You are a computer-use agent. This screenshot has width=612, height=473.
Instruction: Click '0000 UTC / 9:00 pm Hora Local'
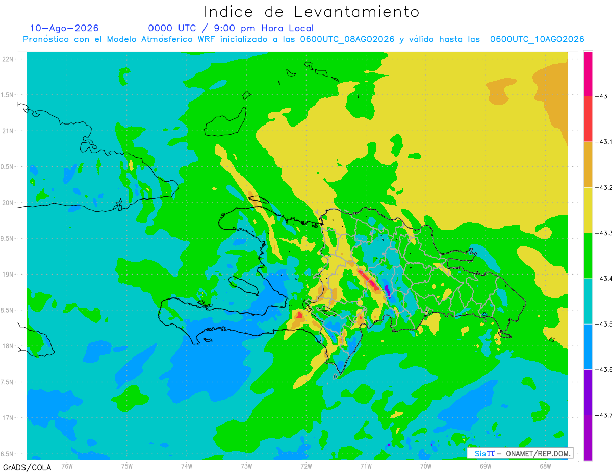pos(231,29)
